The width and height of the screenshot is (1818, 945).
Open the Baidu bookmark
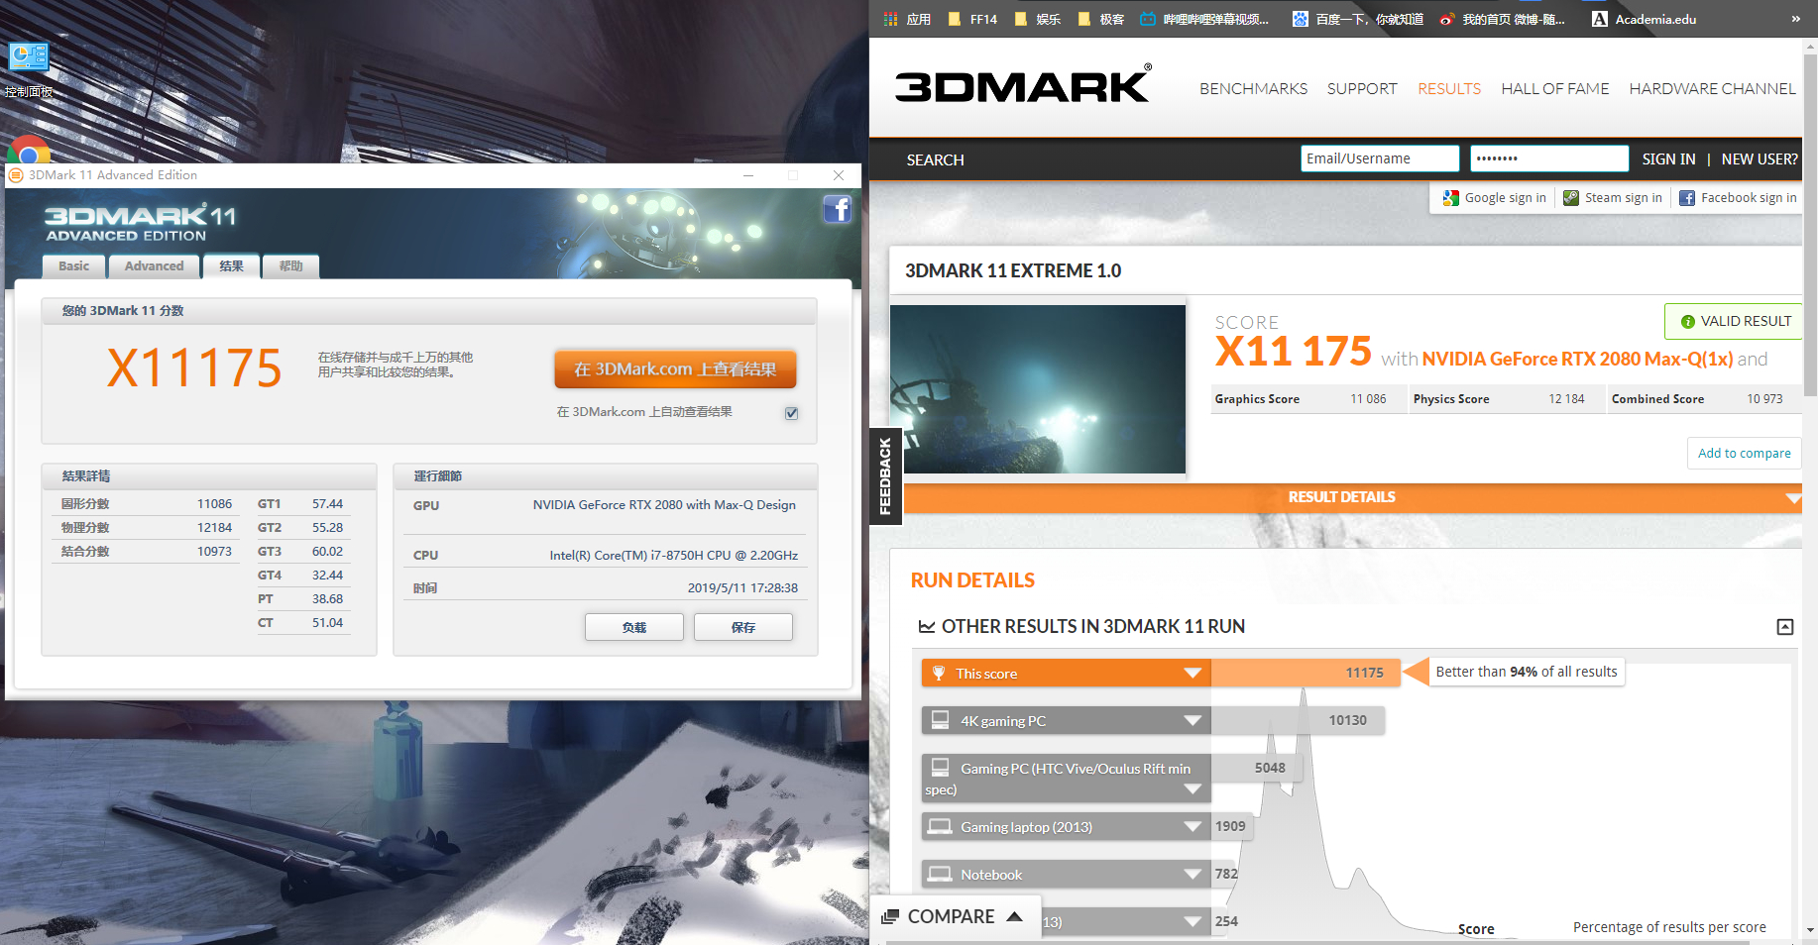tap(1358, 19)
